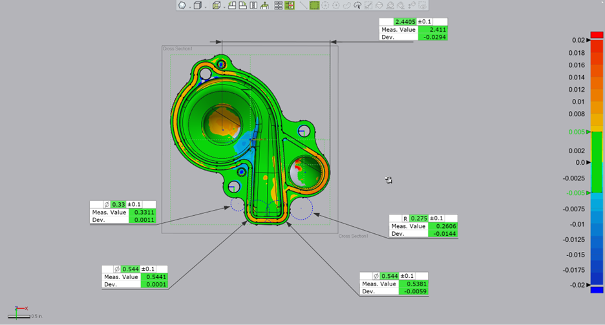Click the first paint bucket tool icon
Viewport: 605px width, 325px height.
tap(379, 5)
